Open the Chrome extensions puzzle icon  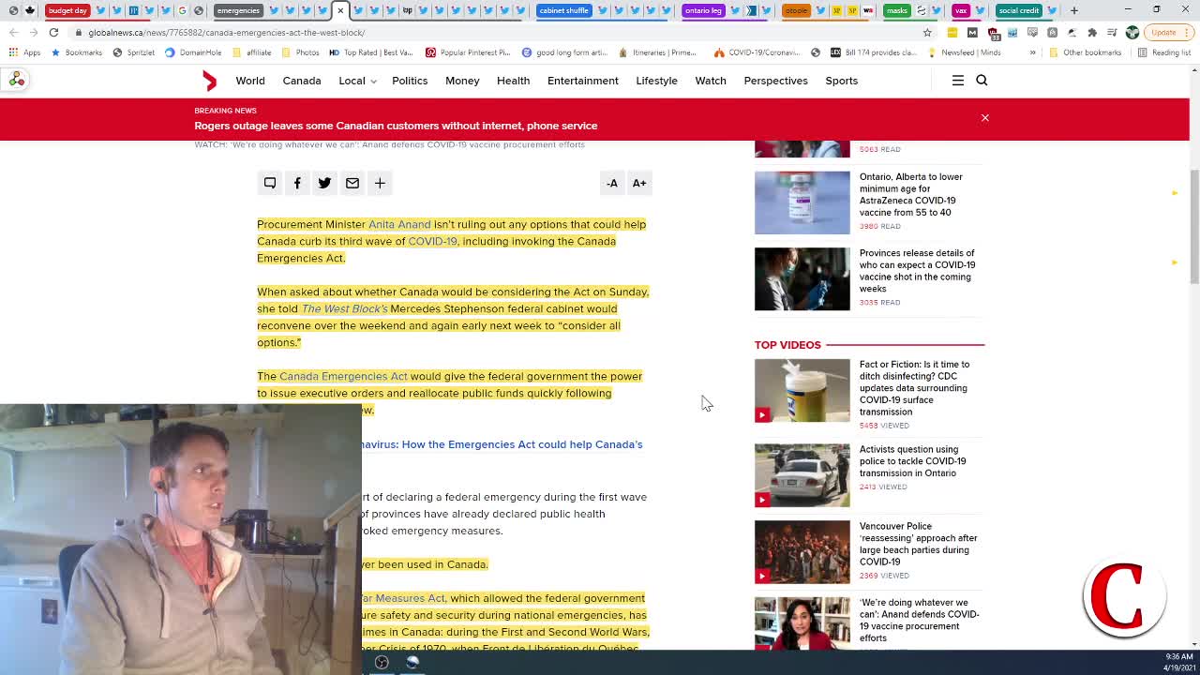[1092, 32]
